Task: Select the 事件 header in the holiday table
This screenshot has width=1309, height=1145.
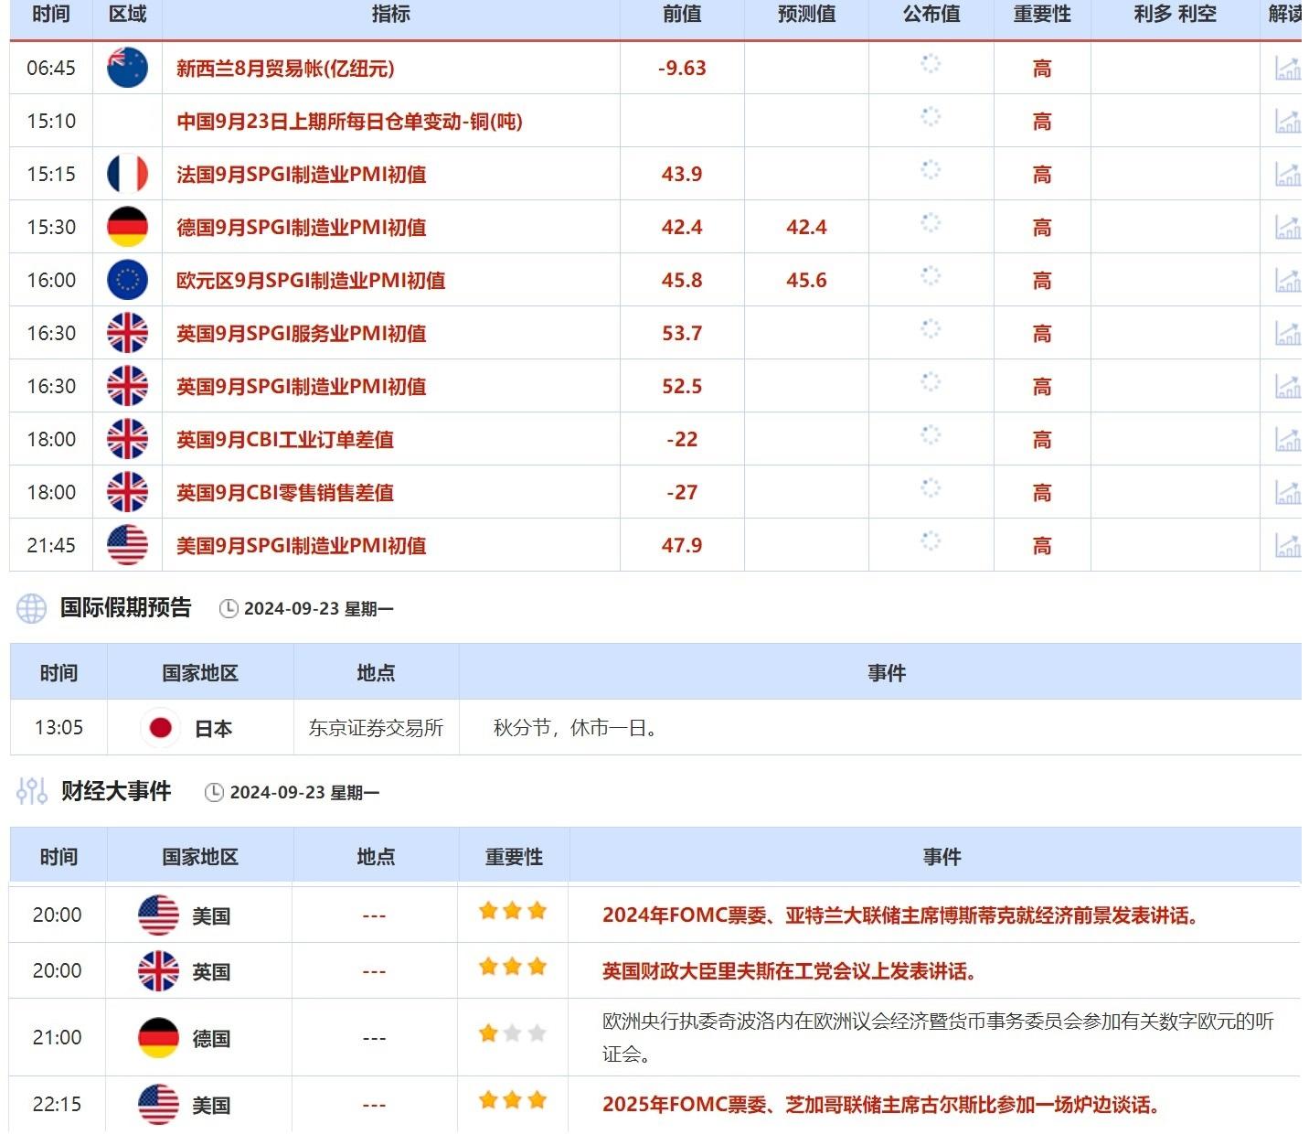Action: [885, 672]
